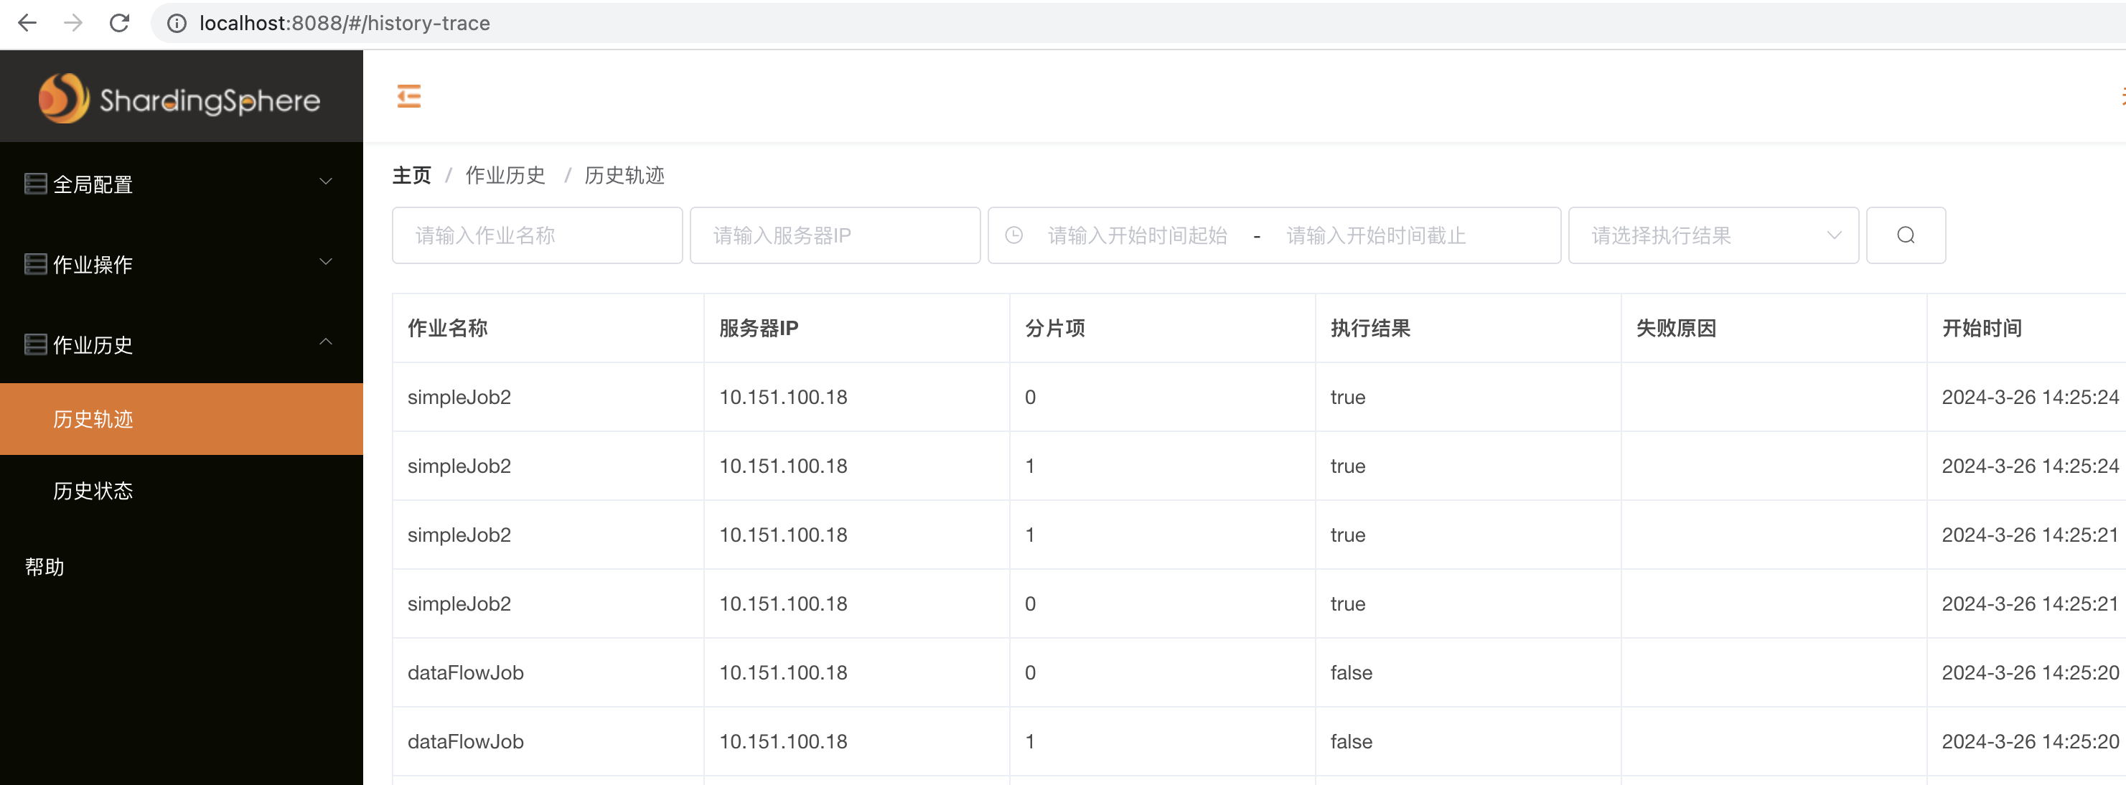Click the 作业历史 breadcrumb item

point(506,175)
